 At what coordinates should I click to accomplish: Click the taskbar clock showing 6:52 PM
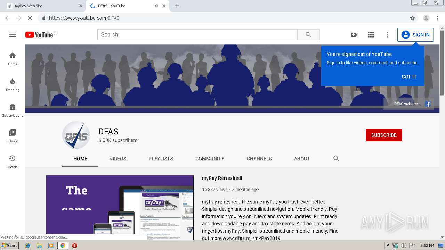point(427,245)
